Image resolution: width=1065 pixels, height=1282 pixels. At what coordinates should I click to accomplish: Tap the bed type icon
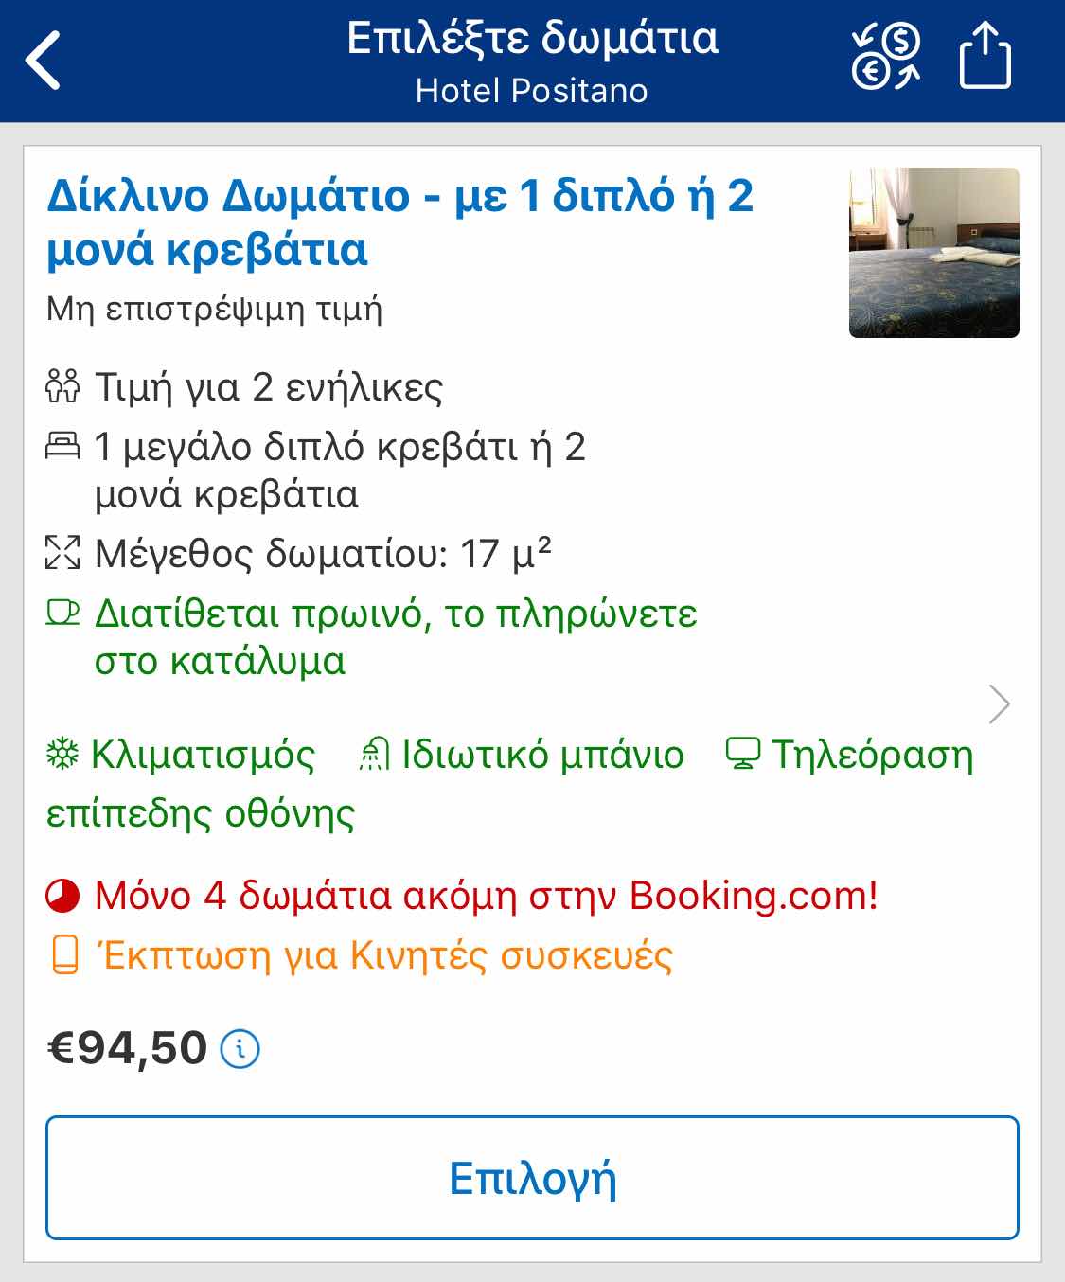pos(62,445)
